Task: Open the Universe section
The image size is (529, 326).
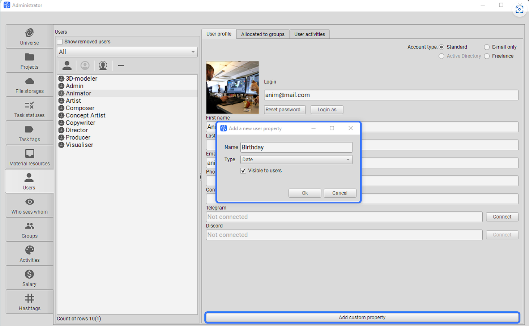Action: pos(29,37)
